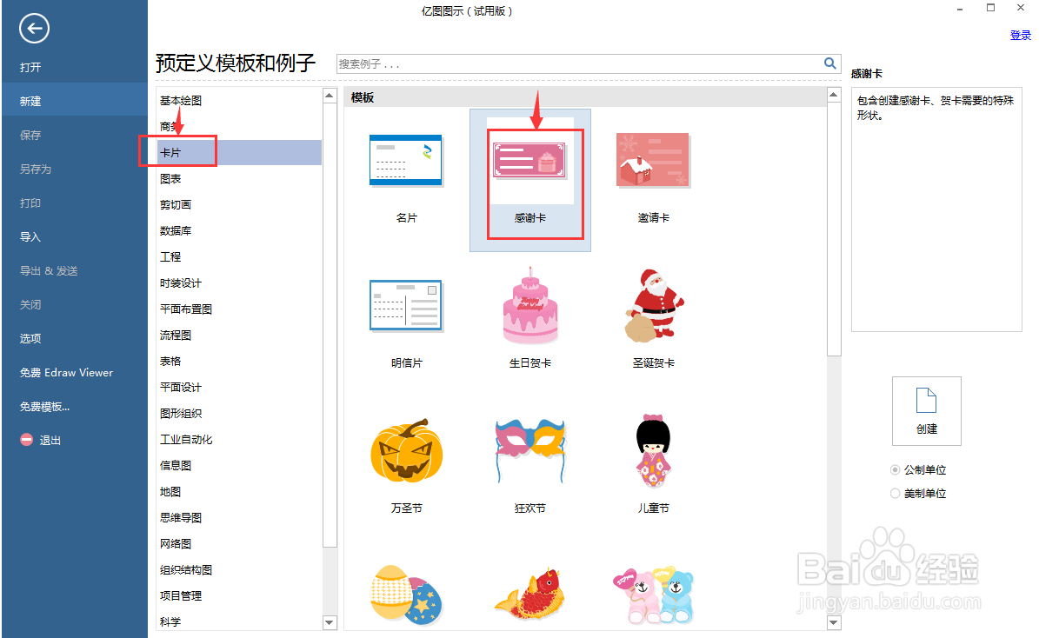Select the 邀请卡 invitation card template

tap(653, 179)
